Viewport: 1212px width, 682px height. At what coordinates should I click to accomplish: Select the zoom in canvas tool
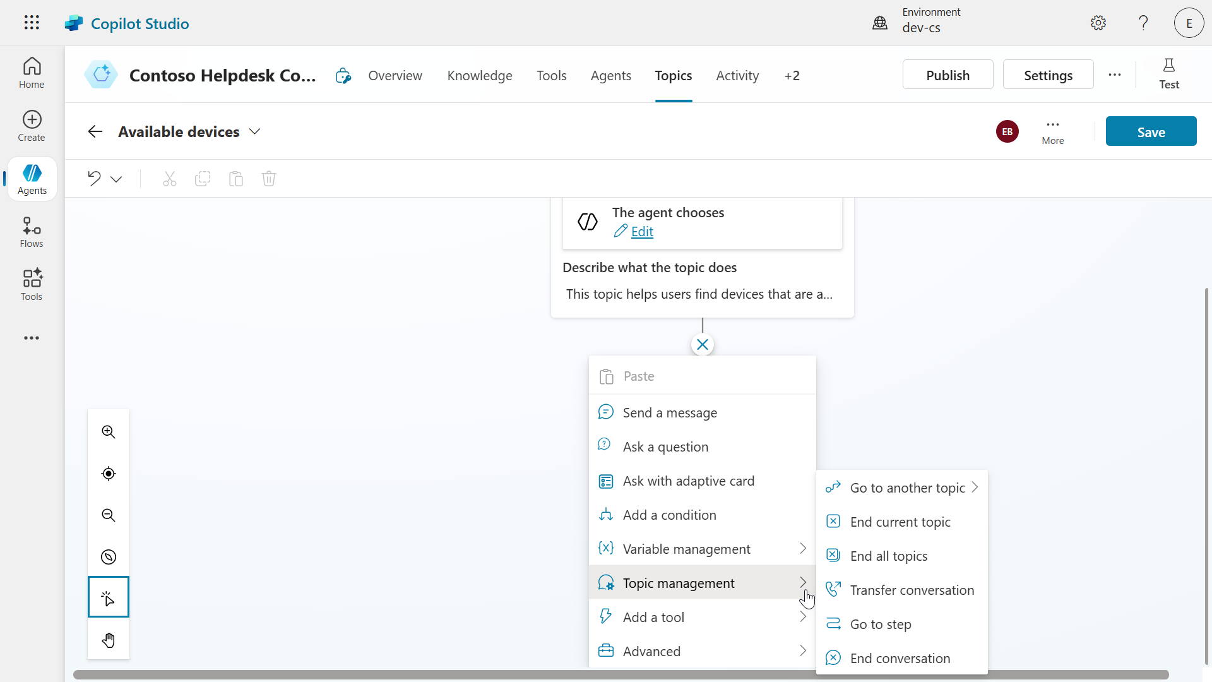107,432
